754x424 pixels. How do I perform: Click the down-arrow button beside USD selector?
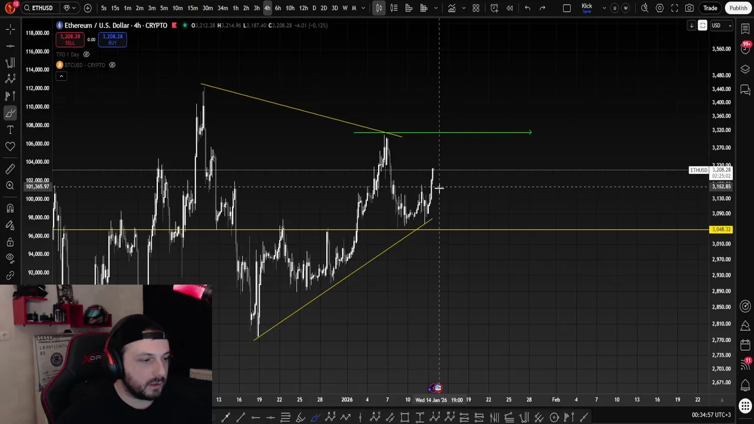pos(692,25)
